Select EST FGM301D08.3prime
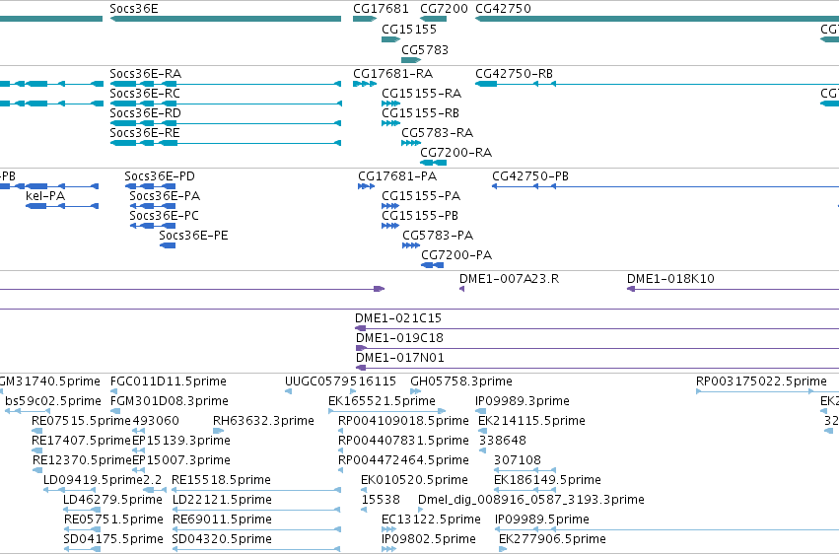Viewport: 839px width, 554px height. point(115,411)
